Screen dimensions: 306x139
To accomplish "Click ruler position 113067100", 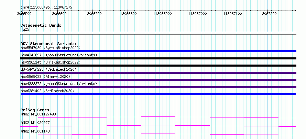I will tap(232, 14).
